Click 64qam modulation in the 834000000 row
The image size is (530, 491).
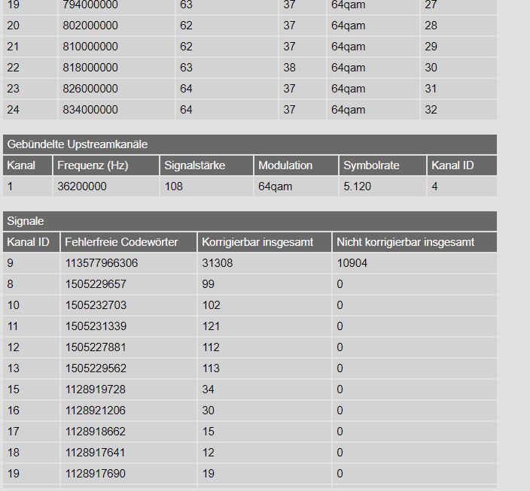coord(348,110)
